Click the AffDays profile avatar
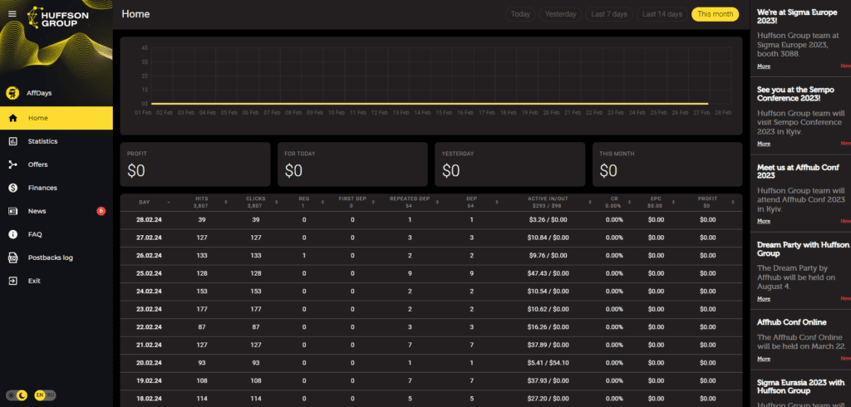The width and height of the screenshot is (851, 407). [12, 93]
